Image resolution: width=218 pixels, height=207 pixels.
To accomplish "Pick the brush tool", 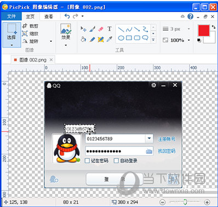I will [x=92, y=29].
